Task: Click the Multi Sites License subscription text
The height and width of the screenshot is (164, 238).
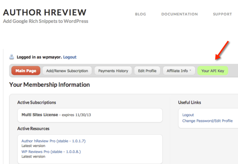Action: coord(40,115)
